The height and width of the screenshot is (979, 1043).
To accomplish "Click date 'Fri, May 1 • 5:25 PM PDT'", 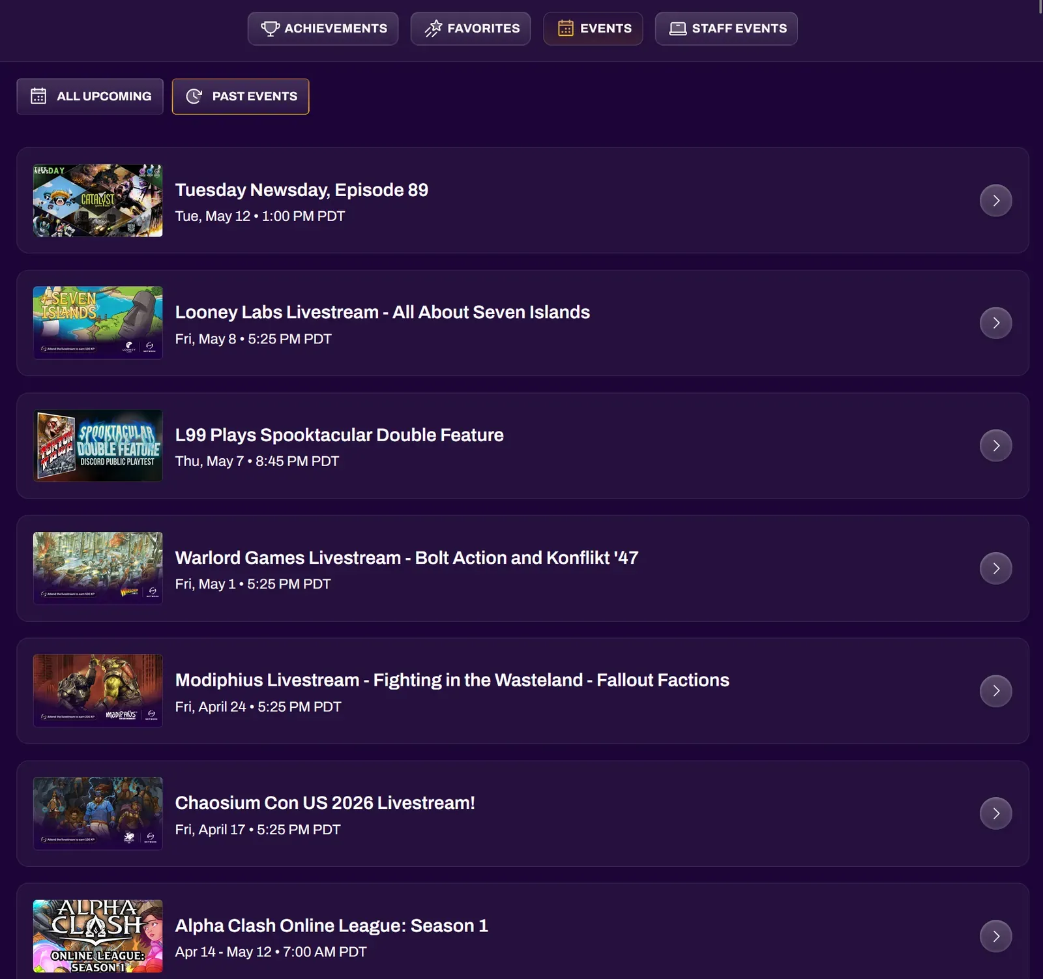I will coord(253,584).
